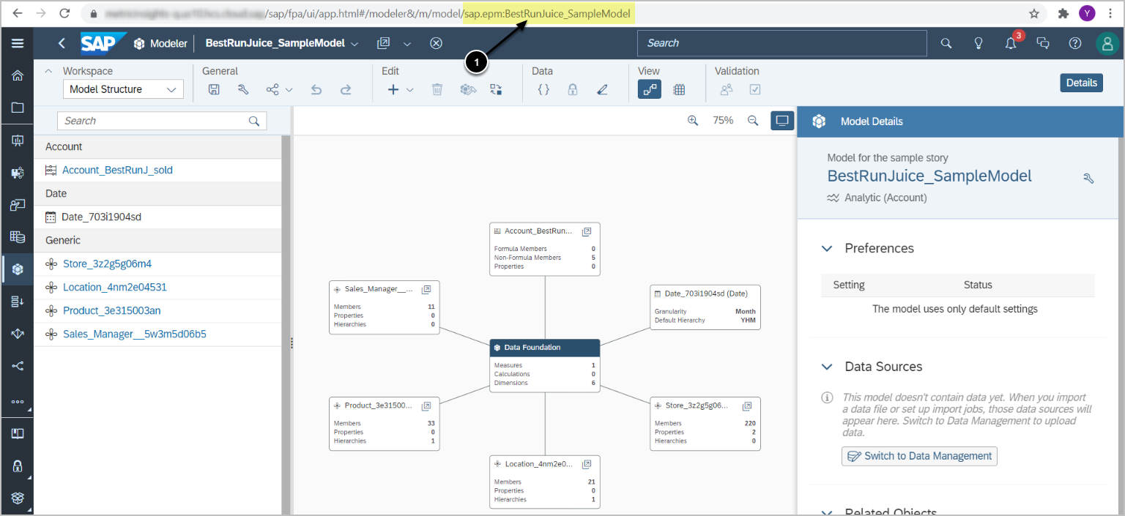The height and width of the screenshot is (516, 1125).
Task: Zoom in on the model diagram
Action: click(x=693, y=121)
